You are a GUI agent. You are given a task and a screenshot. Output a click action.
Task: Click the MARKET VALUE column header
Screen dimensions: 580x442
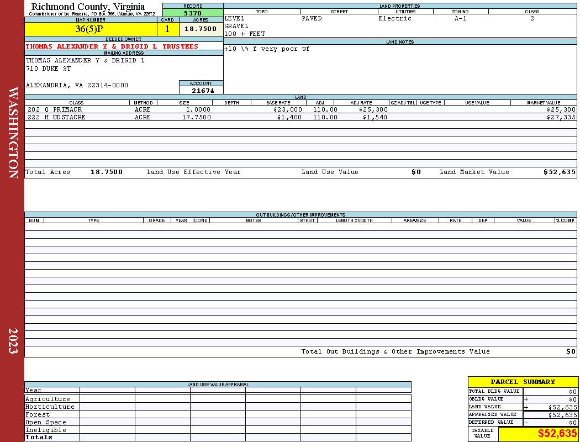[x=544, y=102]
